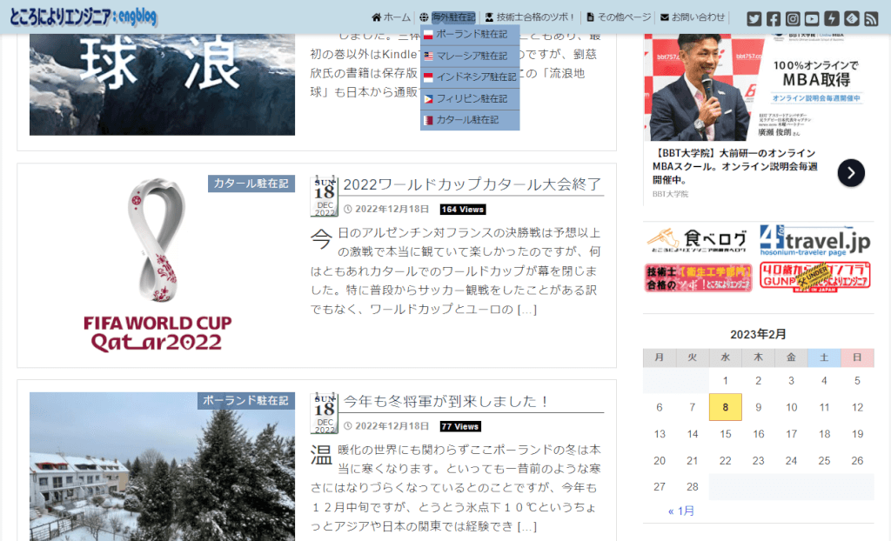Viewport: 891px width, 541px height.
Task: Open the FIFA World Cup Qatar thumbnail
Action: point(162,264)
